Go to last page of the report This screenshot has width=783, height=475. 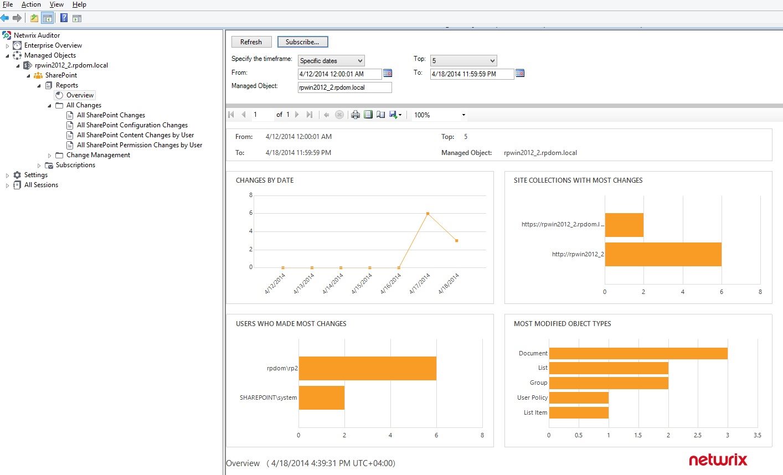(309, 115)
